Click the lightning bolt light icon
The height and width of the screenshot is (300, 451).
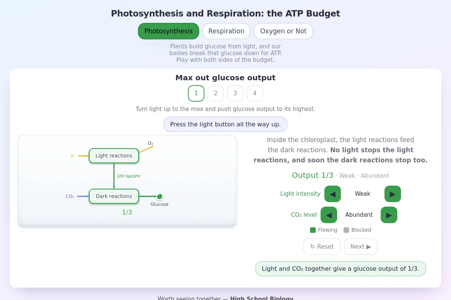(72, 156)
